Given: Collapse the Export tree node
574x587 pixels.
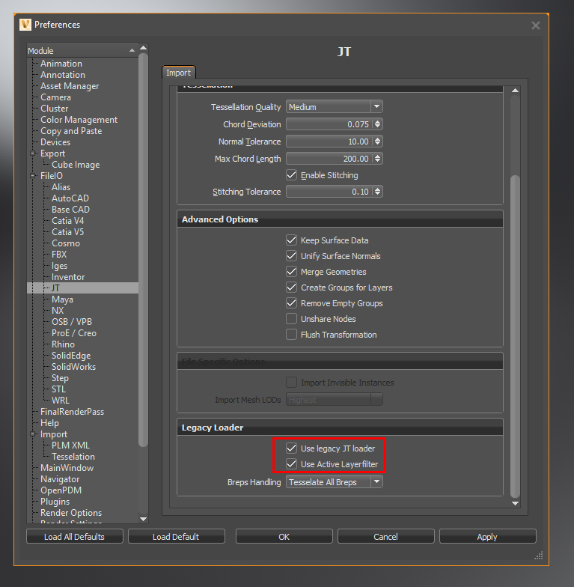Looking at the screenshot, I should coord(33,153).
